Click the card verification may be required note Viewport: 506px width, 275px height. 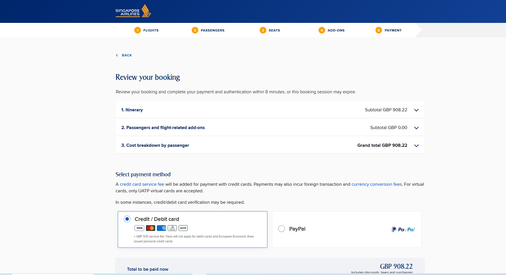(x=180, y=202)
